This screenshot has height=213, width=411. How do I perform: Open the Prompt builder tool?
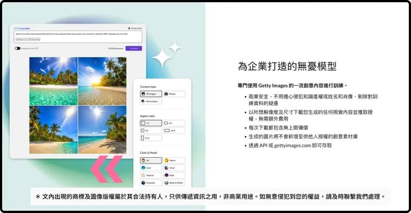point(135,28)
